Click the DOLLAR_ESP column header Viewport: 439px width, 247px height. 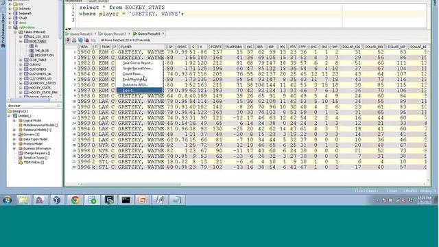point(396,47)
